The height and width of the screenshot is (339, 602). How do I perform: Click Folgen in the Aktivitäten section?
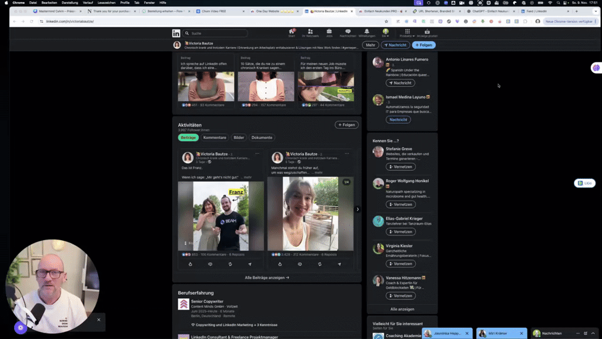click(346, 125)
